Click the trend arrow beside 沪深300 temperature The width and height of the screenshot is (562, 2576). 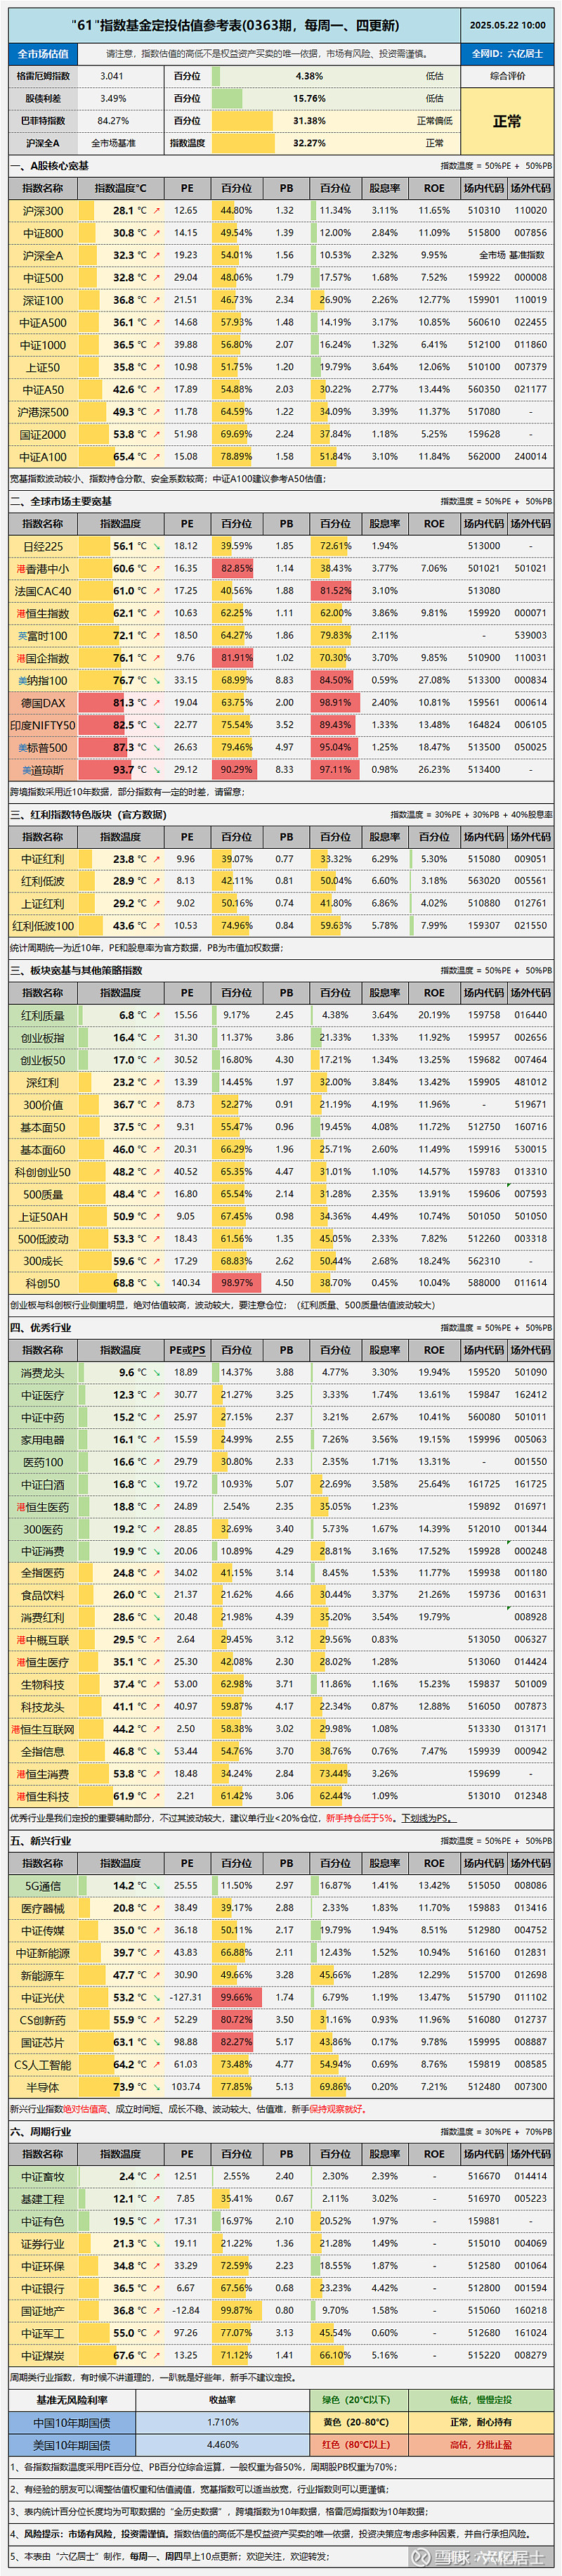157,211
